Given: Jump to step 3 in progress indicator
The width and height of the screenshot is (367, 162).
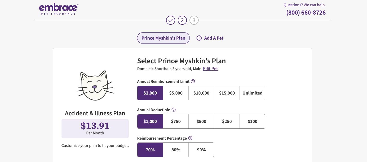Looking at the screenshot, I should 194,20.
